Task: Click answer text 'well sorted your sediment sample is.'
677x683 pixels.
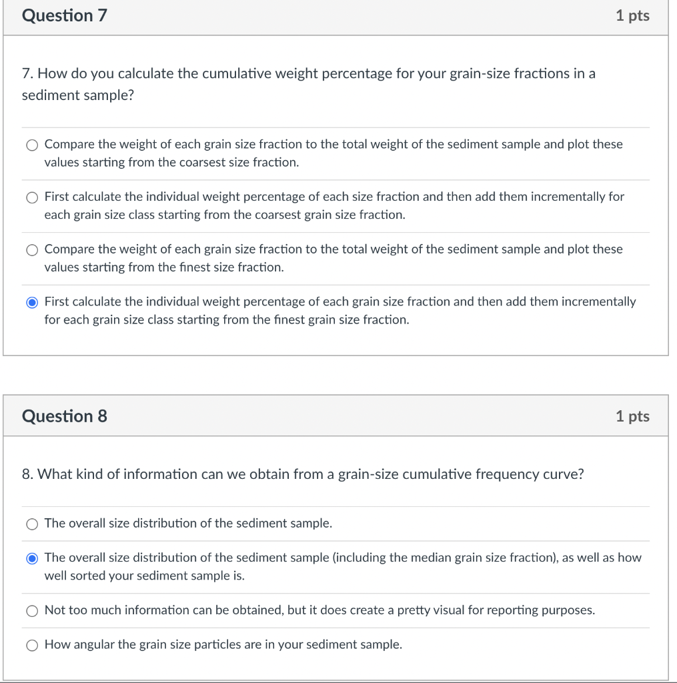Action: click(145, 576)
